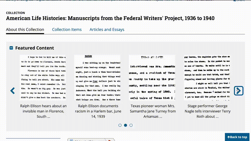Open Florence invisible man manuscript thumbnail
This screenshot has width=251, height=141.
[x=43, y=78]
